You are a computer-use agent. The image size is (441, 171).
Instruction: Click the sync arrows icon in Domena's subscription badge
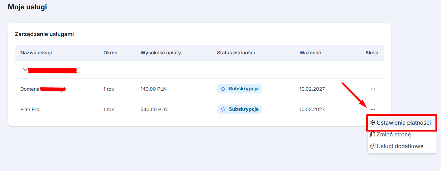pos(223,89)
